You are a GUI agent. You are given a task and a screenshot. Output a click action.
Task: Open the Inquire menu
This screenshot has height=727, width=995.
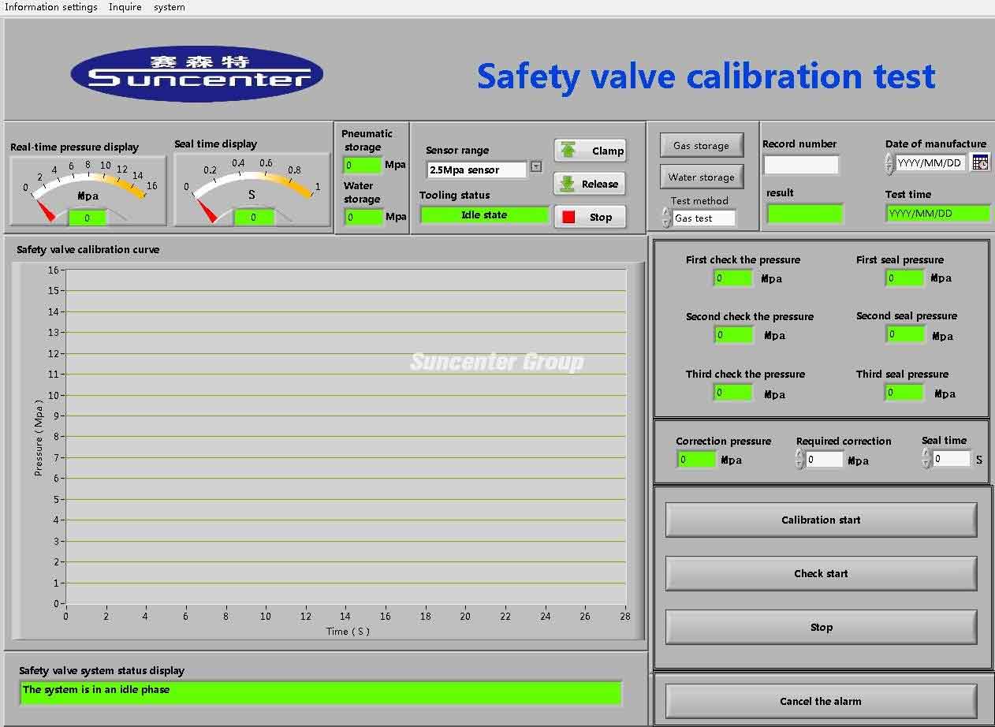[x=125, y=7]
